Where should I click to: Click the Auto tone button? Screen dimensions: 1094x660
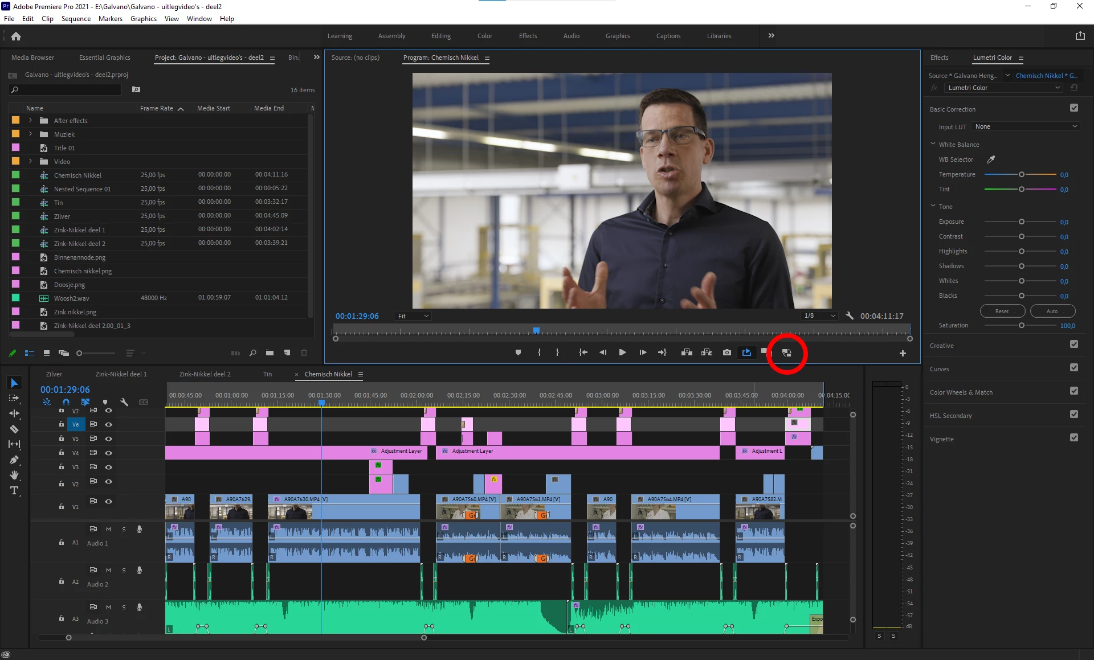coord(1052,311)
